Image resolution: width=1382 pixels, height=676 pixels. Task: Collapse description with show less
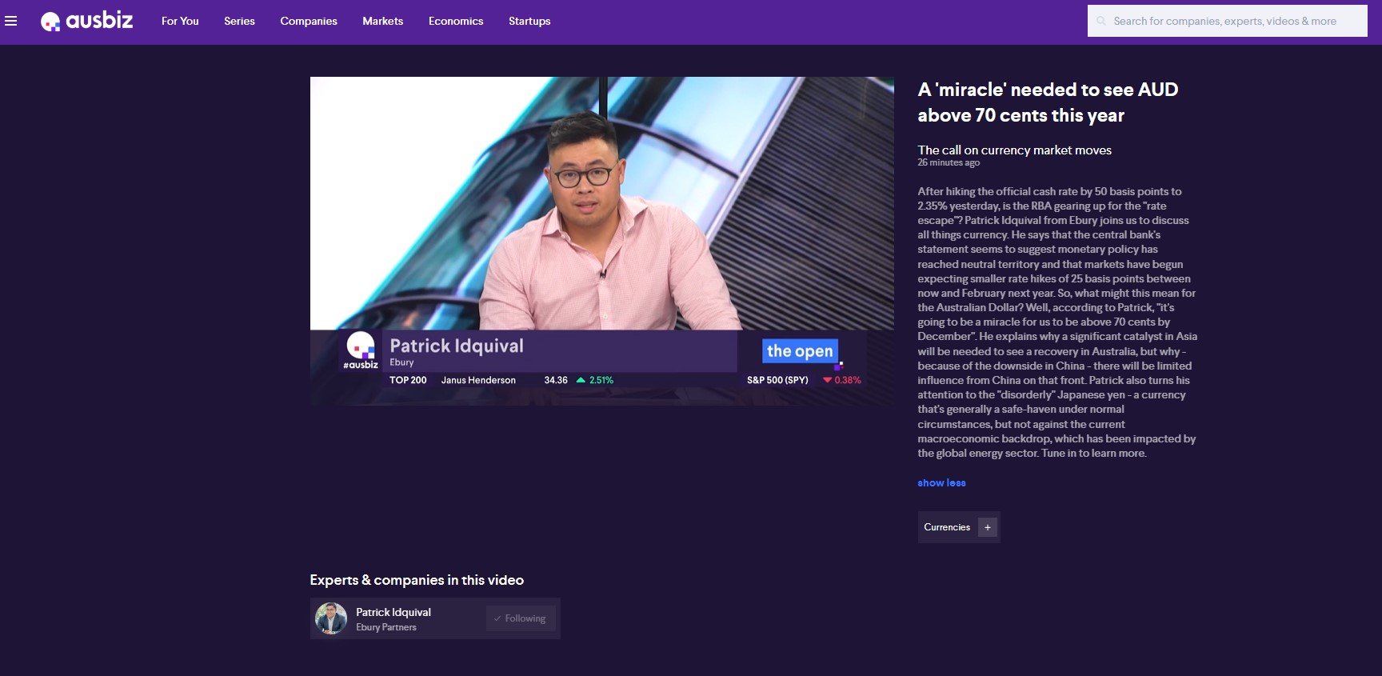coord(941,483)
